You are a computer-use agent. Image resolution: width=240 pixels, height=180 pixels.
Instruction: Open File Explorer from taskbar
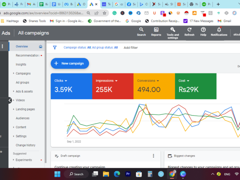(x=106, y=174)
